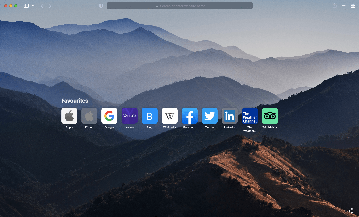Image resolution: width=359 pixels, height=217 pixels.
Task: Launch the Facebook shortcut
Action: tap(190, 116)
